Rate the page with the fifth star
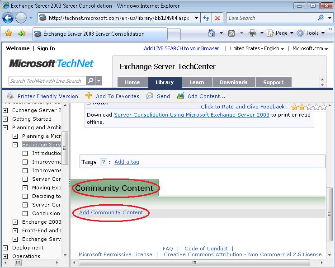The image size is (335, 268). (324, 107)
